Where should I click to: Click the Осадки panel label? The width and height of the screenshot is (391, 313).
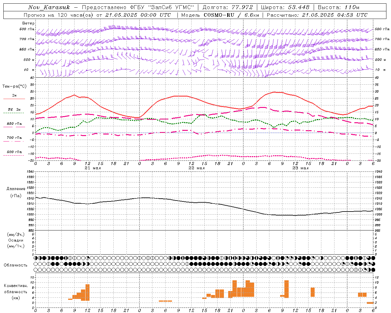tap(16, 240)
